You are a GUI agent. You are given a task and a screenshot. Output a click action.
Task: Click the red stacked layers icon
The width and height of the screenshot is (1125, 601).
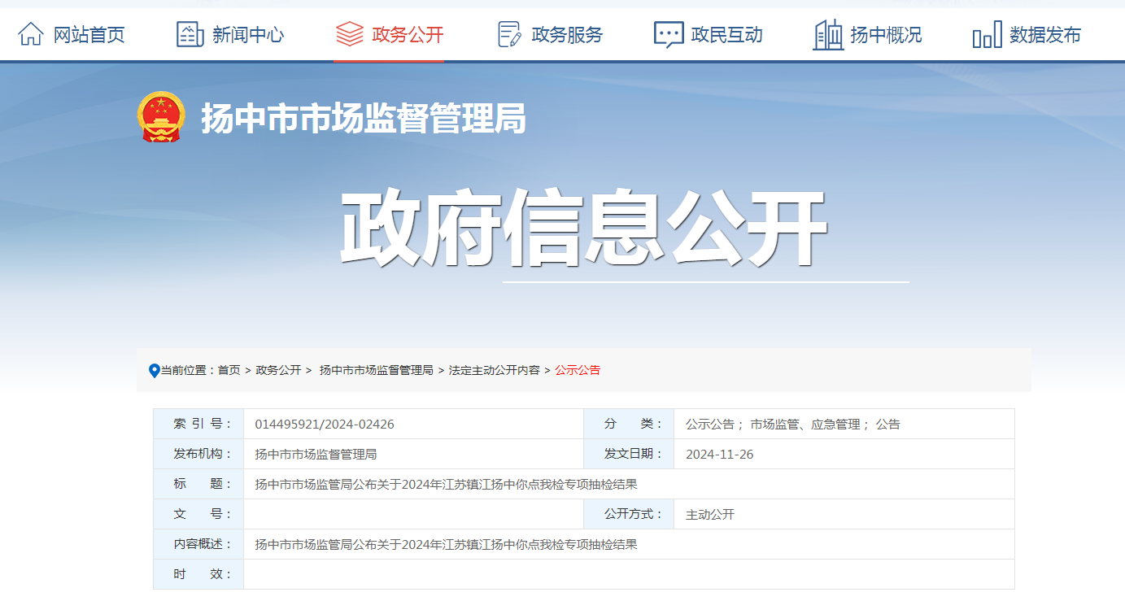(x=349, y=34)
